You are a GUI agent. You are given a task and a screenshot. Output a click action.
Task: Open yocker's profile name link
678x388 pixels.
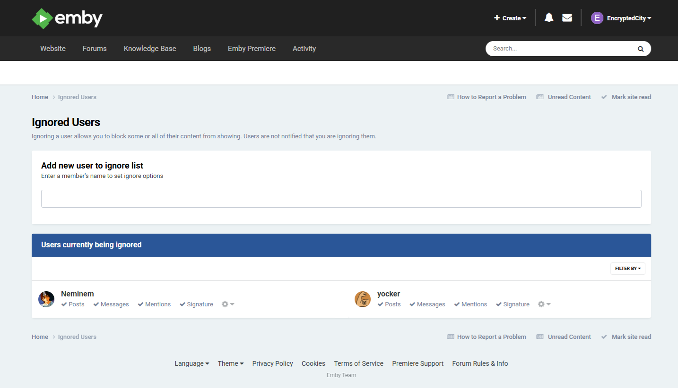tap(389, 294)
